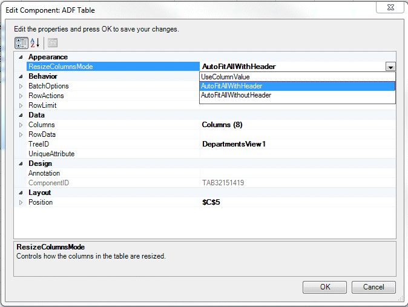
Task: Grab the dialog resize grip corner
Action: [x=401, y=299]
